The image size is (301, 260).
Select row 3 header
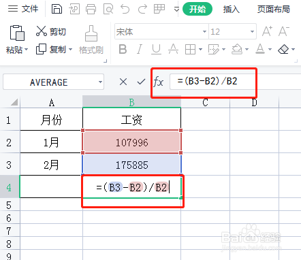9,165
